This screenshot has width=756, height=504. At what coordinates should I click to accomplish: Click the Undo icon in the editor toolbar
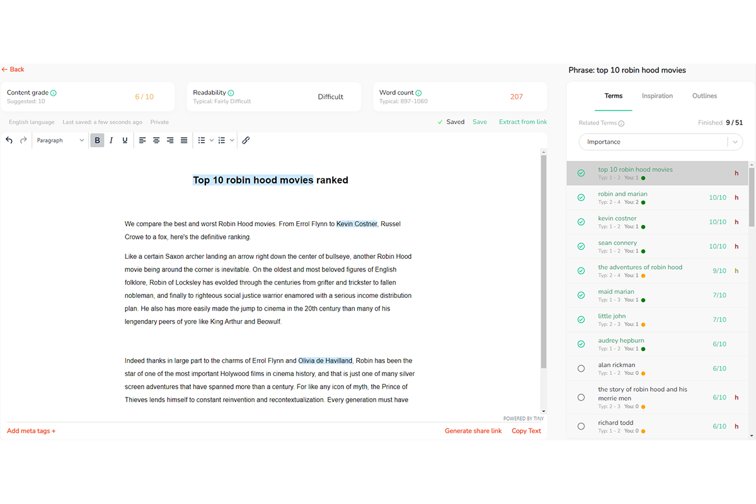tap(9, 140)
